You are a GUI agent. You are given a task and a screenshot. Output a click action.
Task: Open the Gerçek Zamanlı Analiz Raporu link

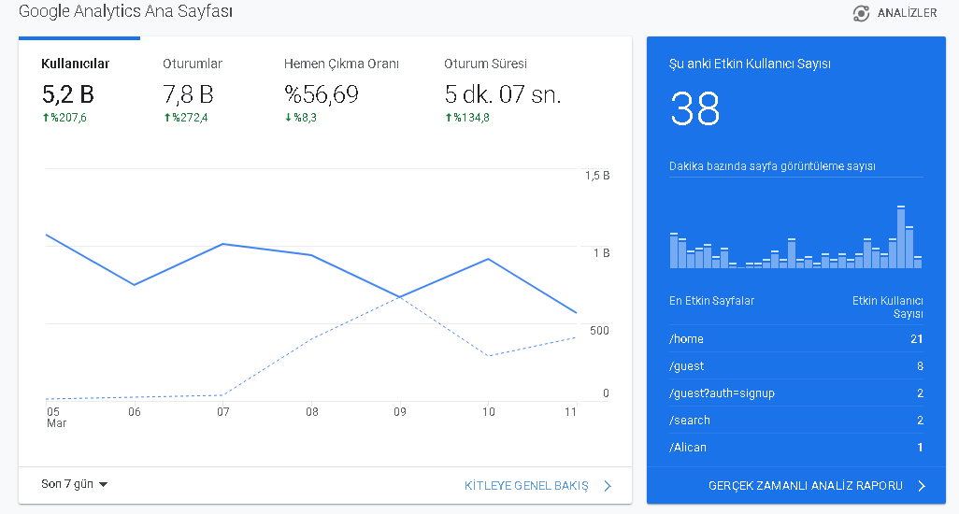point(806,486)
